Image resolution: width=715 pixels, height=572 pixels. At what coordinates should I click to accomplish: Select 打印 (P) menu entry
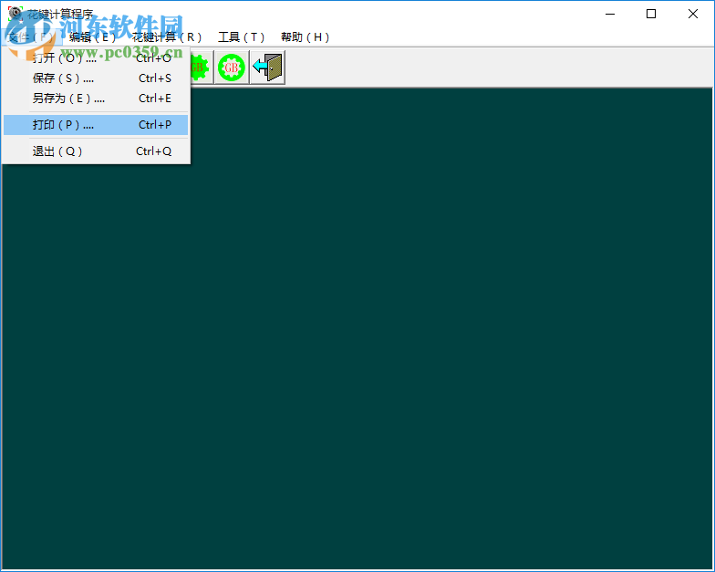click(x=96, y=125)
